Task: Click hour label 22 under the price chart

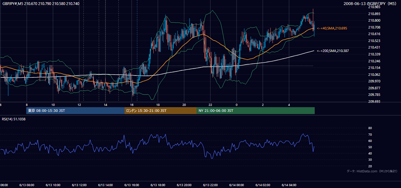Action: coord(211,105)
